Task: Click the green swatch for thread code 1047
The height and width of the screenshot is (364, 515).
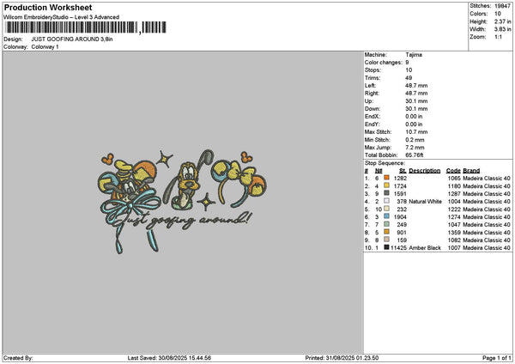Action: tap(386, 224)
